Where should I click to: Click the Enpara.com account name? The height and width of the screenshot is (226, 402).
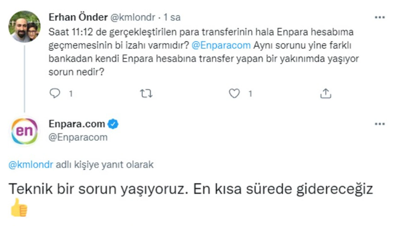77,124
